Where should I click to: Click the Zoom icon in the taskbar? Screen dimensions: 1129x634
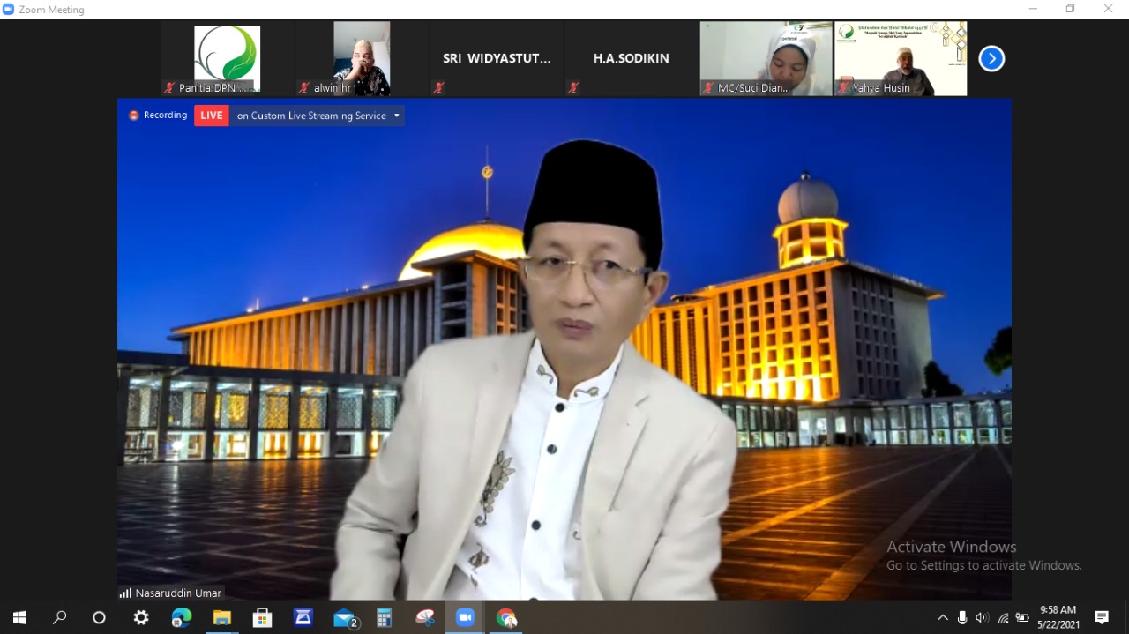(465, 617)
